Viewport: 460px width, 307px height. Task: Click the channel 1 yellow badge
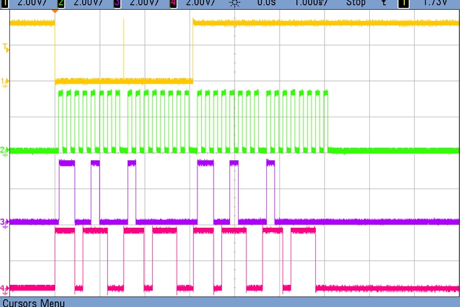(5, 3)
